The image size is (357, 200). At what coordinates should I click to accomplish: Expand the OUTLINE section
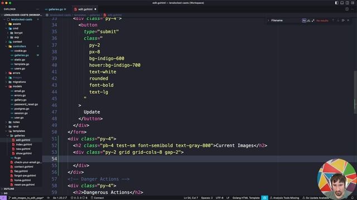coord(9,189)
